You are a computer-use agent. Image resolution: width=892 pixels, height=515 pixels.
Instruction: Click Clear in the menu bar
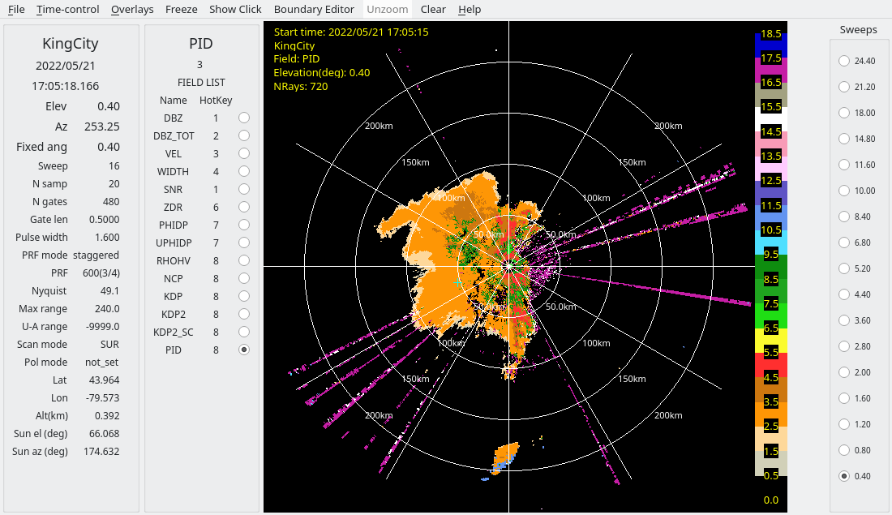(x=433, y=10)
